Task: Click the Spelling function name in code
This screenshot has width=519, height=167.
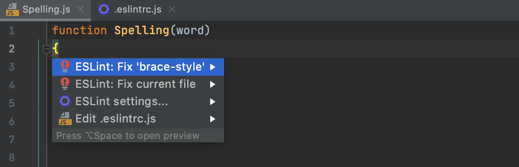Action: coord(141,31)
